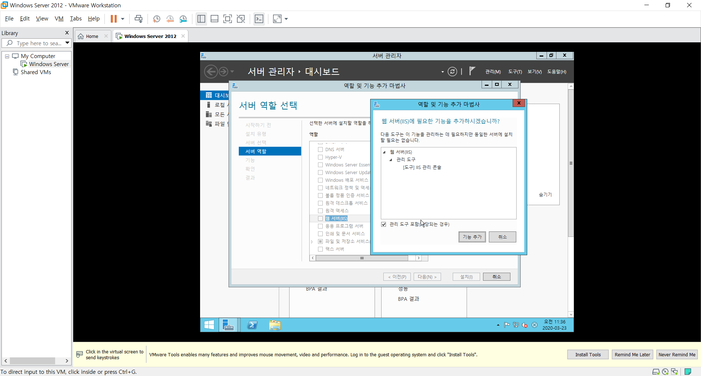Viewport: 701px width, 376px height.
Task: Click the stretch guest display icon
Action: point(277,19)
